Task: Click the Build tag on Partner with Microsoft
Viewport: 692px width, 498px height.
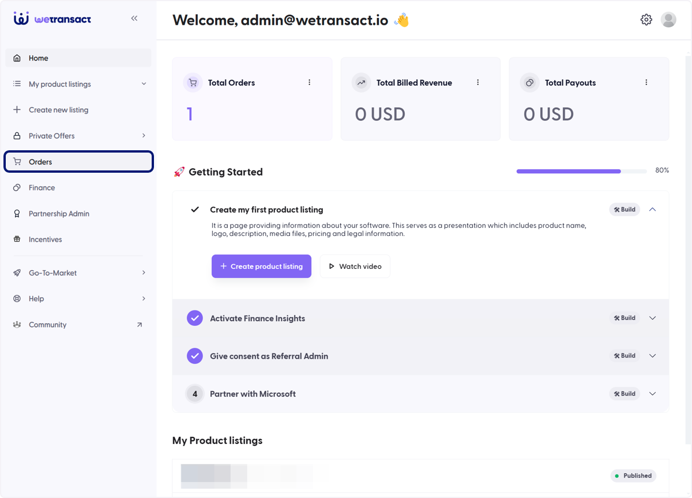Action: pos(625,394)
